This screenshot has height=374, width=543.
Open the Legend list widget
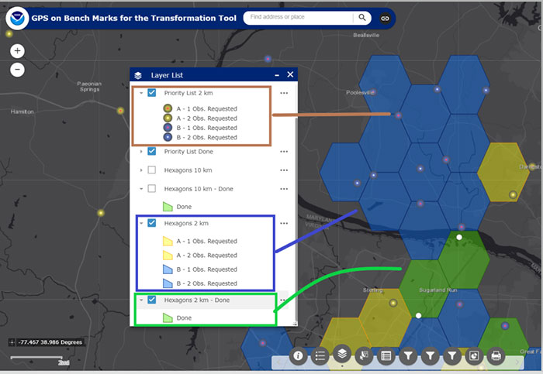coord(320,356)
